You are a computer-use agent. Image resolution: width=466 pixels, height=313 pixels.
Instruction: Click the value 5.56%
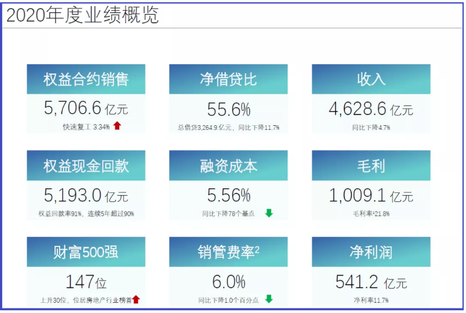point(229,195)
